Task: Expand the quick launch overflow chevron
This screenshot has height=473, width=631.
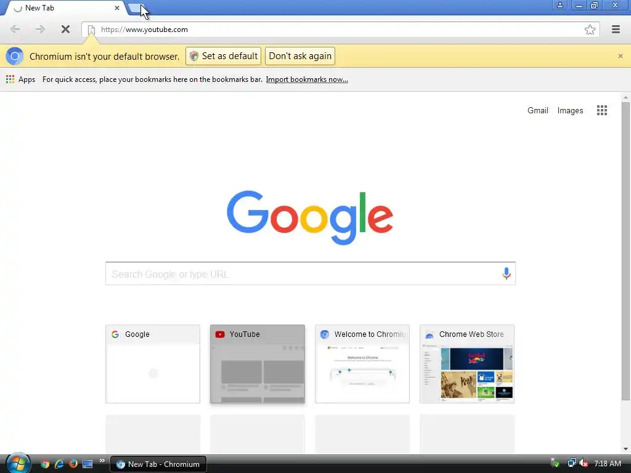Action: [102, 461]
